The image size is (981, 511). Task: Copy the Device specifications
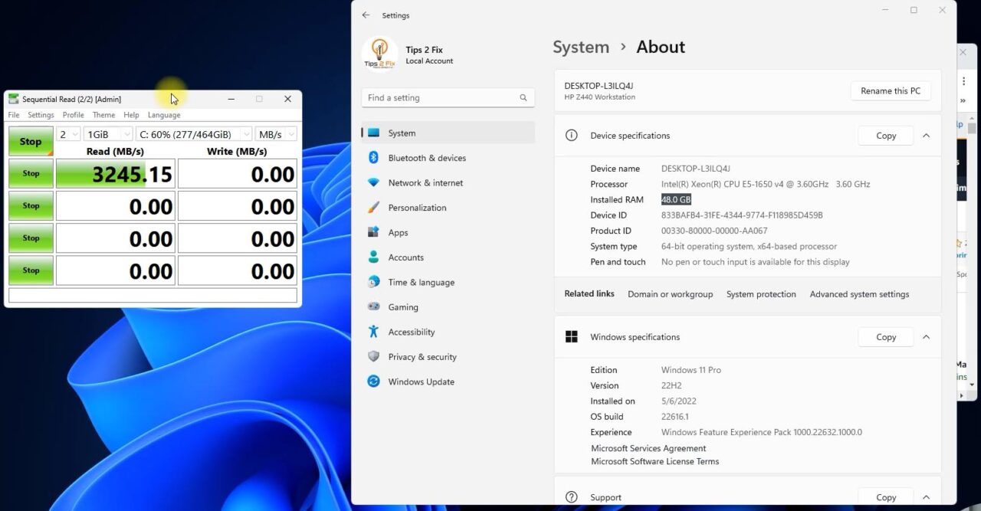(886, 136)
